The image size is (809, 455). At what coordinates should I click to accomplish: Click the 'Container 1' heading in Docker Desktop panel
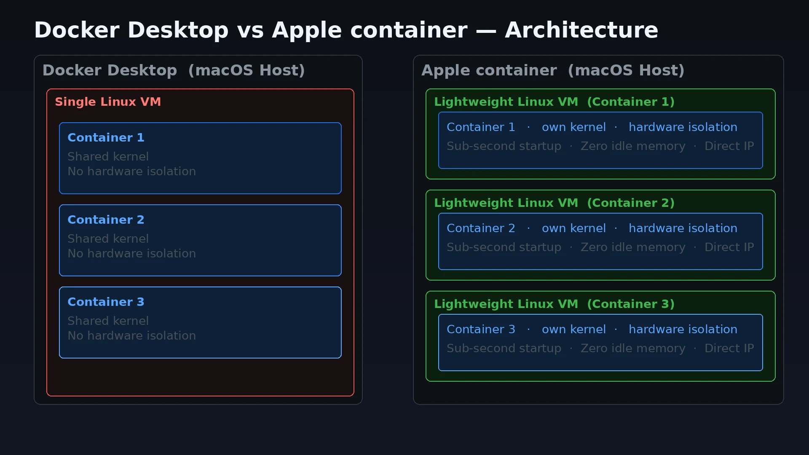(x=106, y=138)
